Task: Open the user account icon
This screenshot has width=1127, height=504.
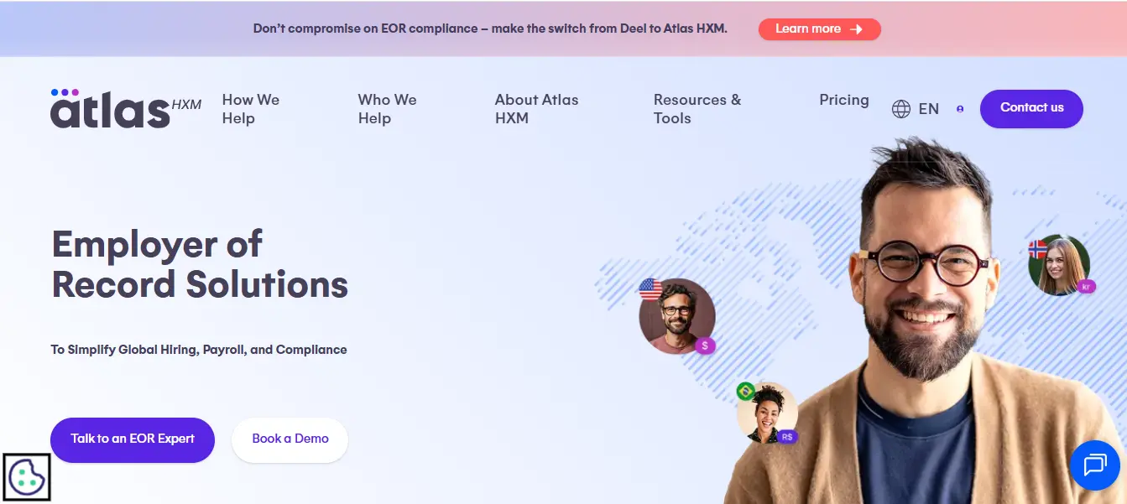Action: tap(959, 109)
